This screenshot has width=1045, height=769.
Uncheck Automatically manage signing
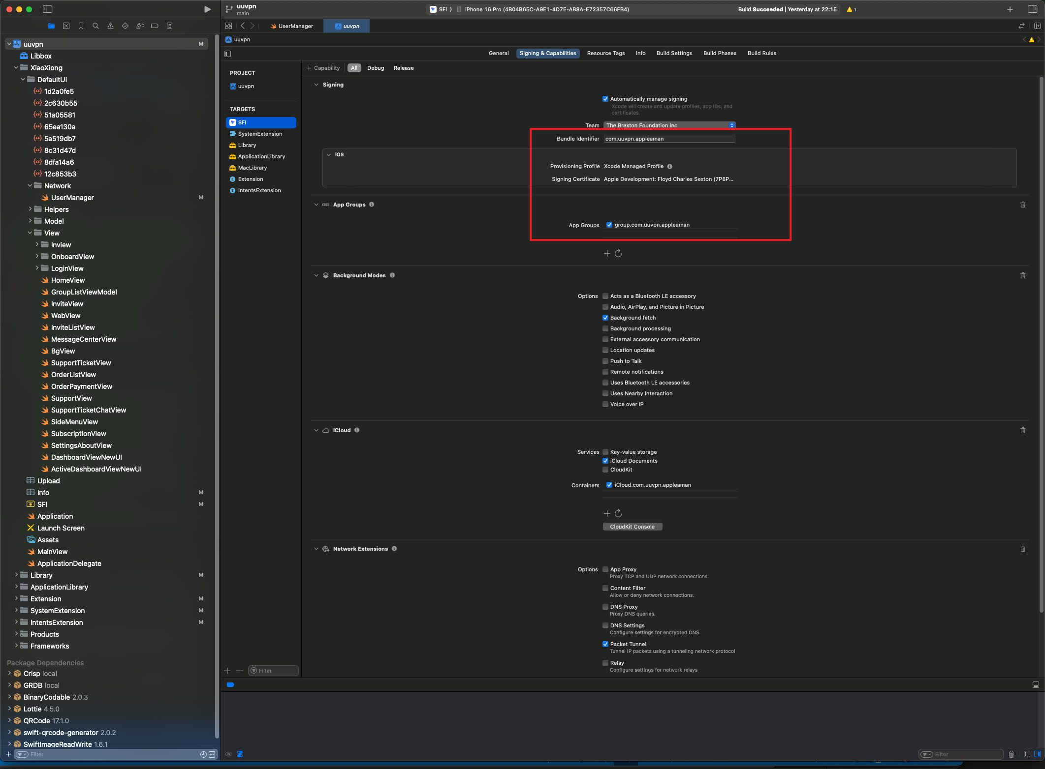605,99
